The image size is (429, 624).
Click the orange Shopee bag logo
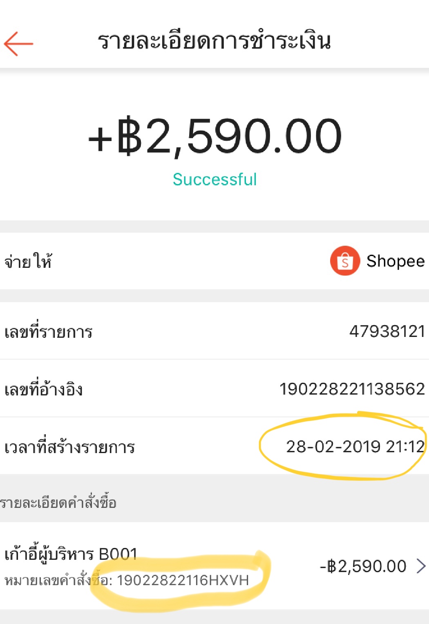(345, 261)
